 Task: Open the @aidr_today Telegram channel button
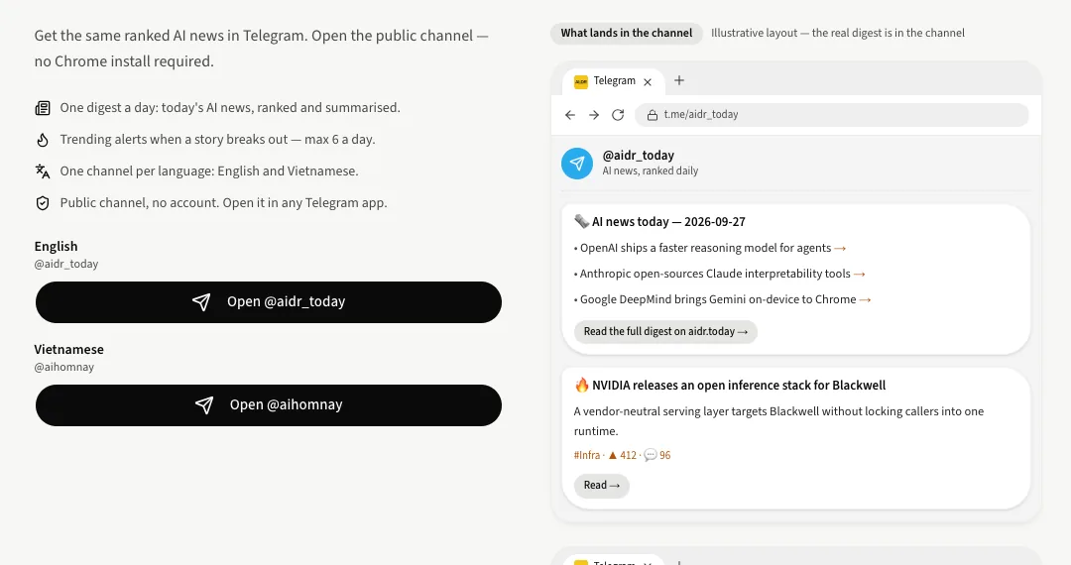(269, 302)
